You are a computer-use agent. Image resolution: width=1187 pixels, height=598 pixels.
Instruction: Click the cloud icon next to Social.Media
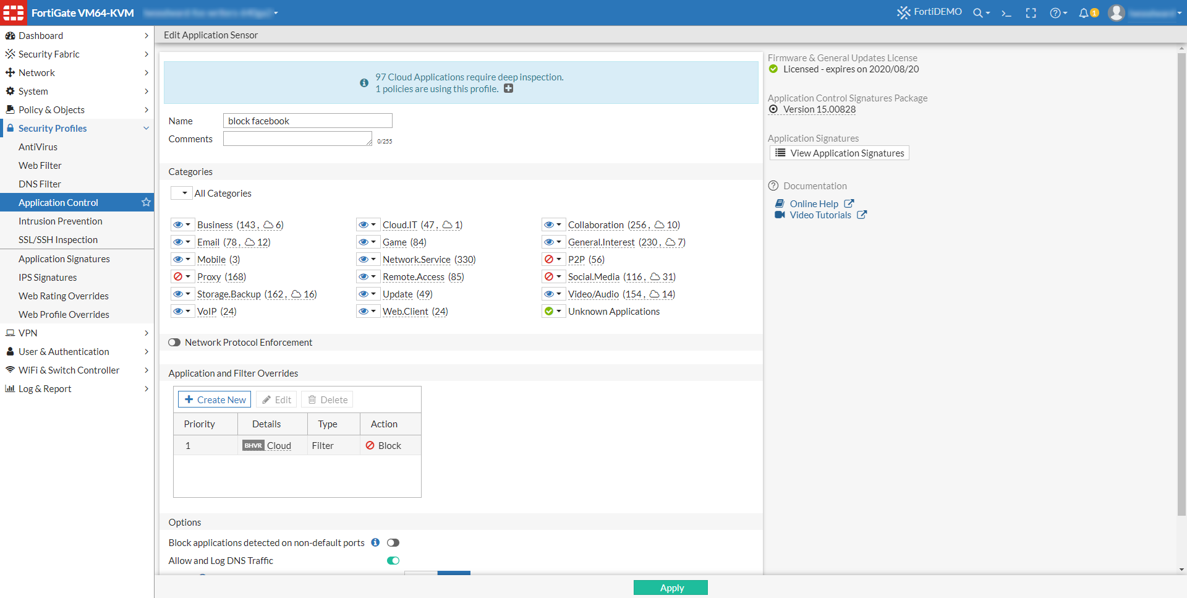coord(655,276)
